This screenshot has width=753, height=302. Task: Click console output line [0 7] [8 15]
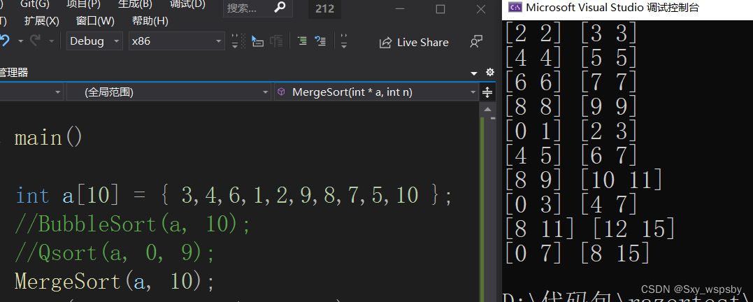click(x=578, y=254)
